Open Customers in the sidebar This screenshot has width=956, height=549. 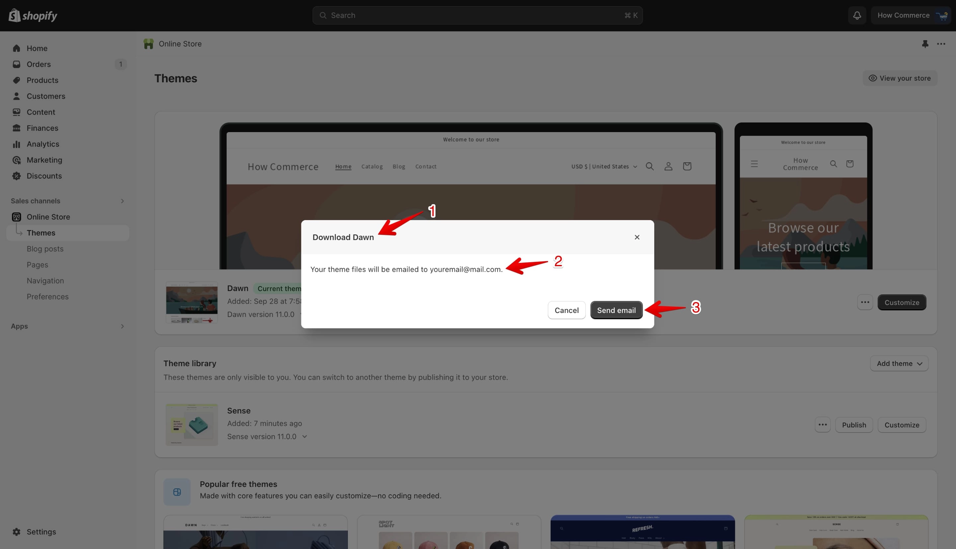click(68, 96)
